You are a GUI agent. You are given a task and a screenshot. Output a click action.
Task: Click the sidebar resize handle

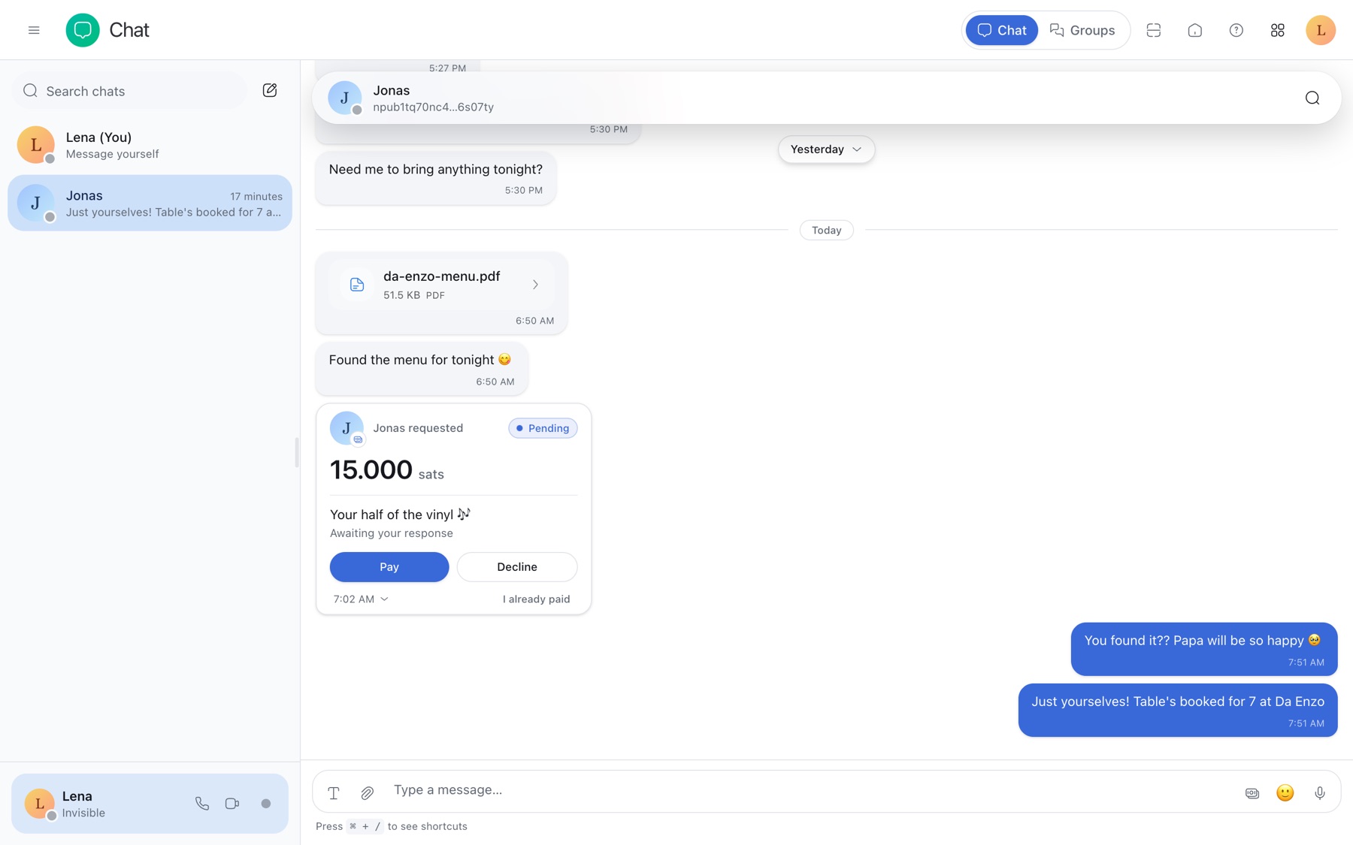(x=297, y=452)
